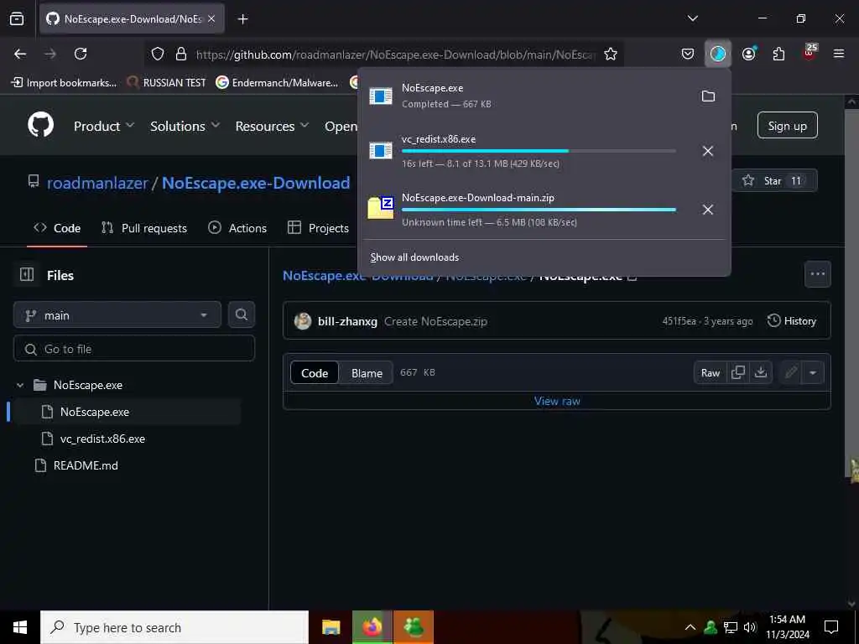This screenshot has height=644, width=859.
Task: Save page to Pocket
Action: 688,54
